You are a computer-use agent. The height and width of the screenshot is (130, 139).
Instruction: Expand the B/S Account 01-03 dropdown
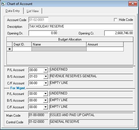(46, 76)
